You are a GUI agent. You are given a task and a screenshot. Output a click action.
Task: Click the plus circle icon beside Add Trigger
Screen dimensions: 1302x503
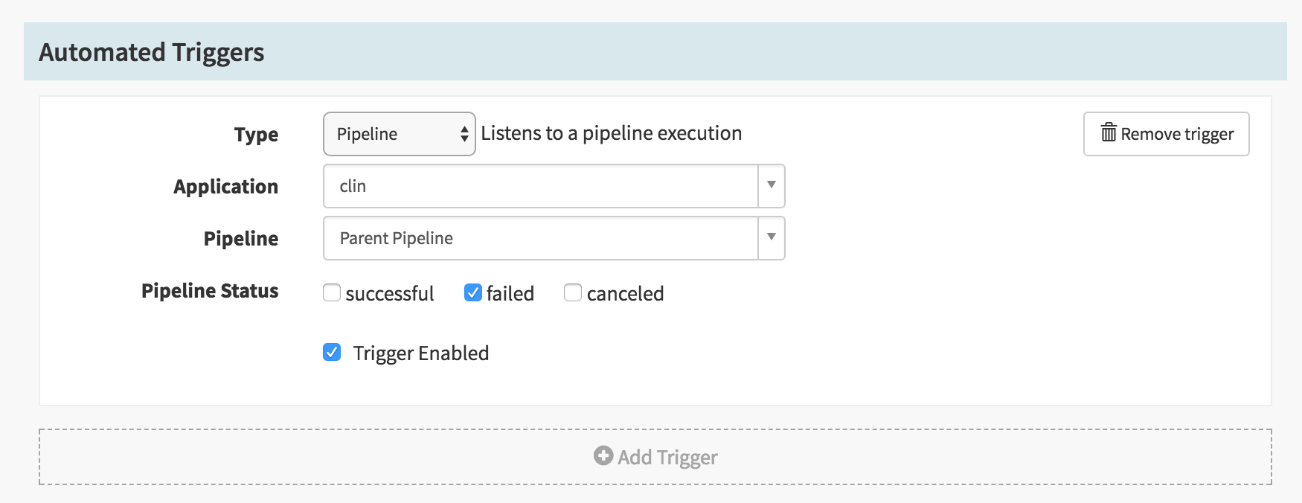pyautogui.click(x=603, y=455)
